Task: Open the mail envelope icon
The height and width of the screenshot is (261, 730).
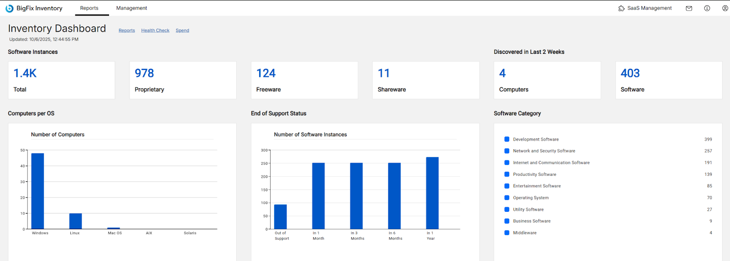Action: coord(689,8)
